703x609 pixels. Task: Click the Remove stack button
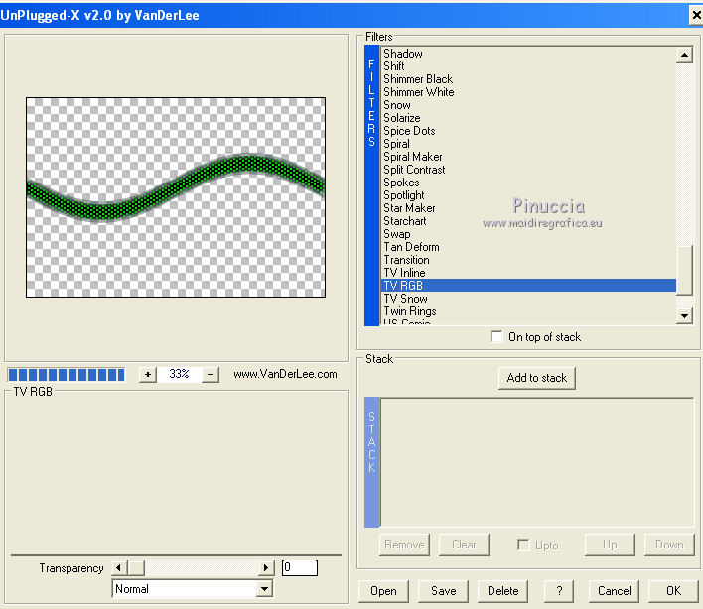click(404, 545)
